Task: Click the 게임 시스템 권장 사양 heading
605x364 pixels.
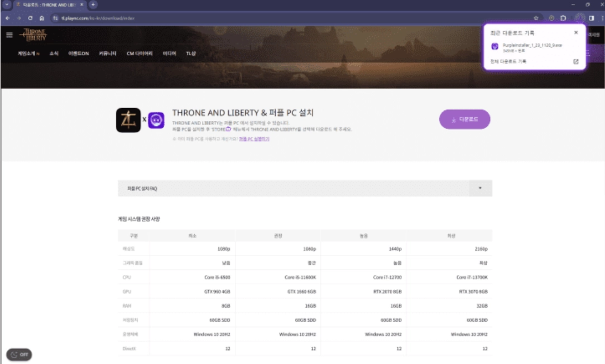Action: pos(139,219)
